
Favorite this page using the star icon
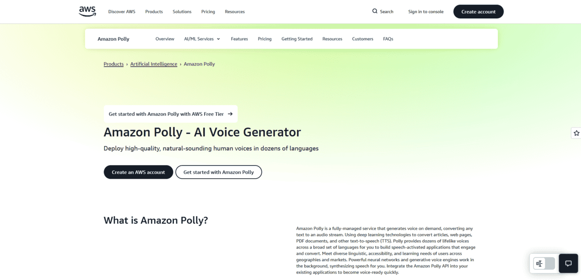[576, 133]
